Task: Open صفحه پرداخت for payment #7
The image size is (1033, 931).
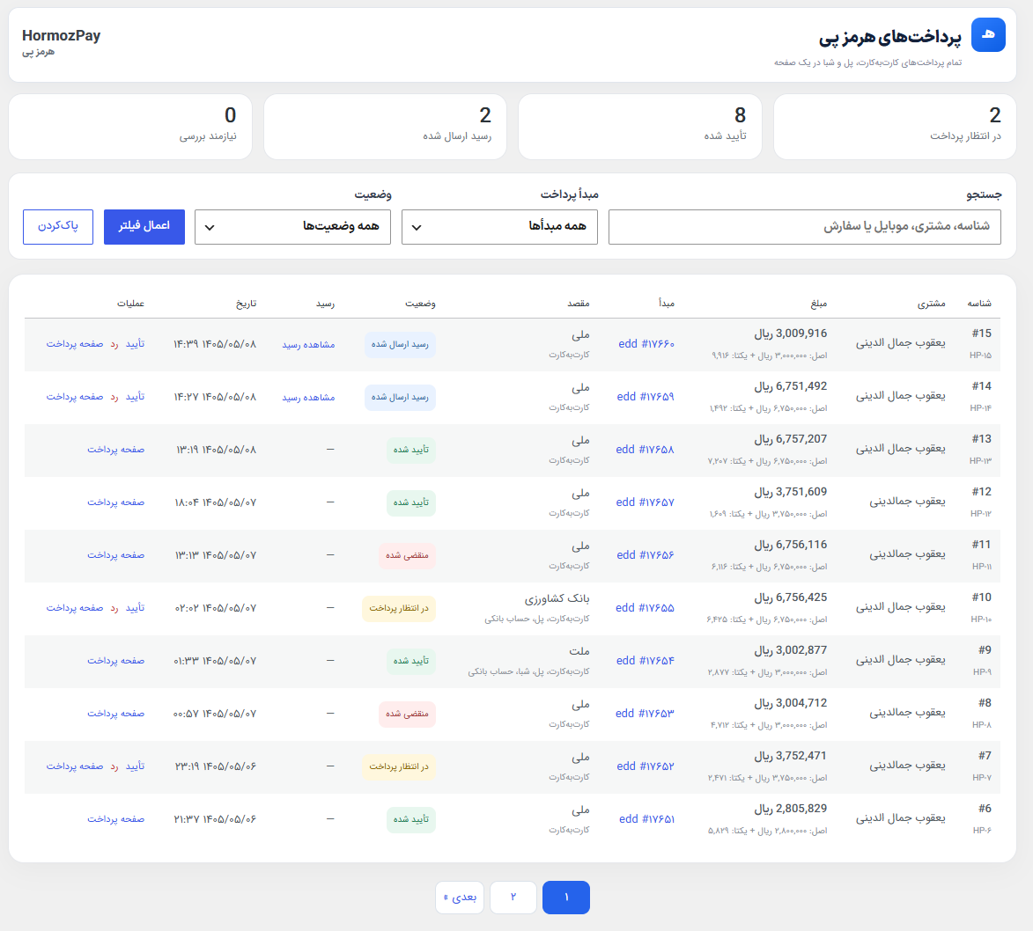Action: [x=75, y=766]
